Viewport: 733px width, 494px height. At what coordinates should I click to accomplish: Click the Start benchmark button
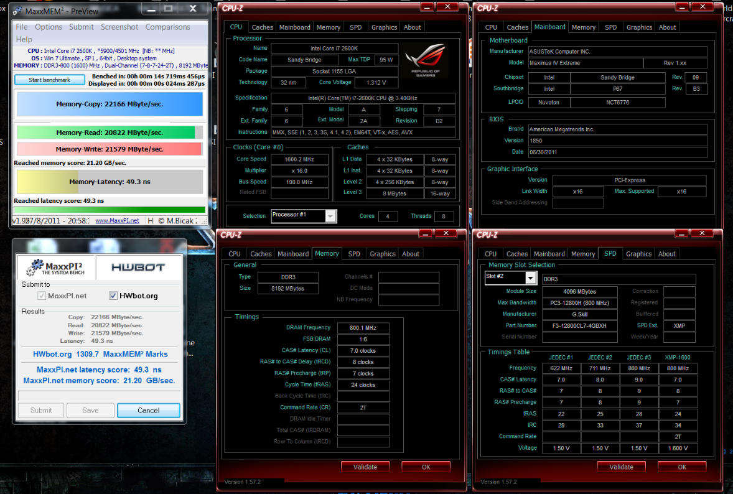(x=50, y=80)
